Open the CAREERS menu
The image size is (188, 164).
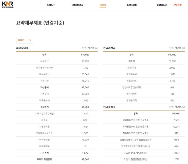coord(132,5)
